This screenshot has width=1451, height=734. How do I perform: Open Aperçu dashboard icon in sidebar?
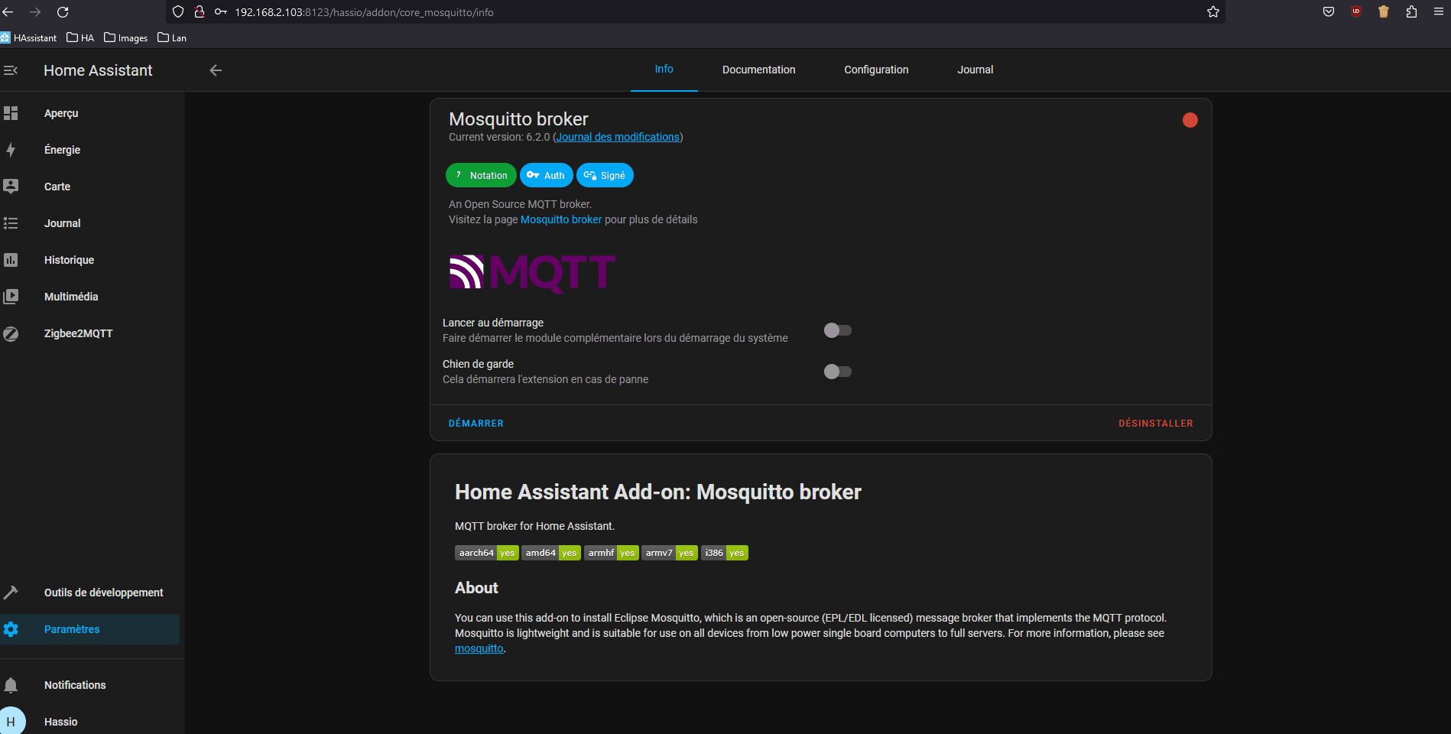click(x=11, y=113)
